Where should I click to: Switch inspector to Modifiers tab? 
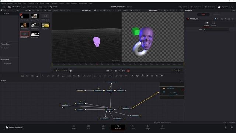tap(216, 14)
